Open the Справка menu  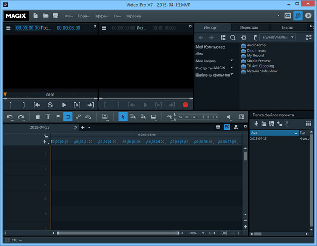[x=133, y=16]
